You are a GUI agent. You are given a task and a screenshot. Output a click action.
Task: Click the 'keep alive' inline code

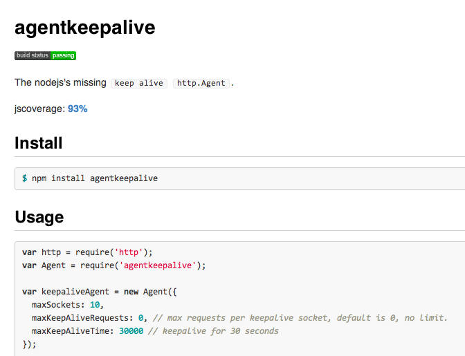coord(139,83)
